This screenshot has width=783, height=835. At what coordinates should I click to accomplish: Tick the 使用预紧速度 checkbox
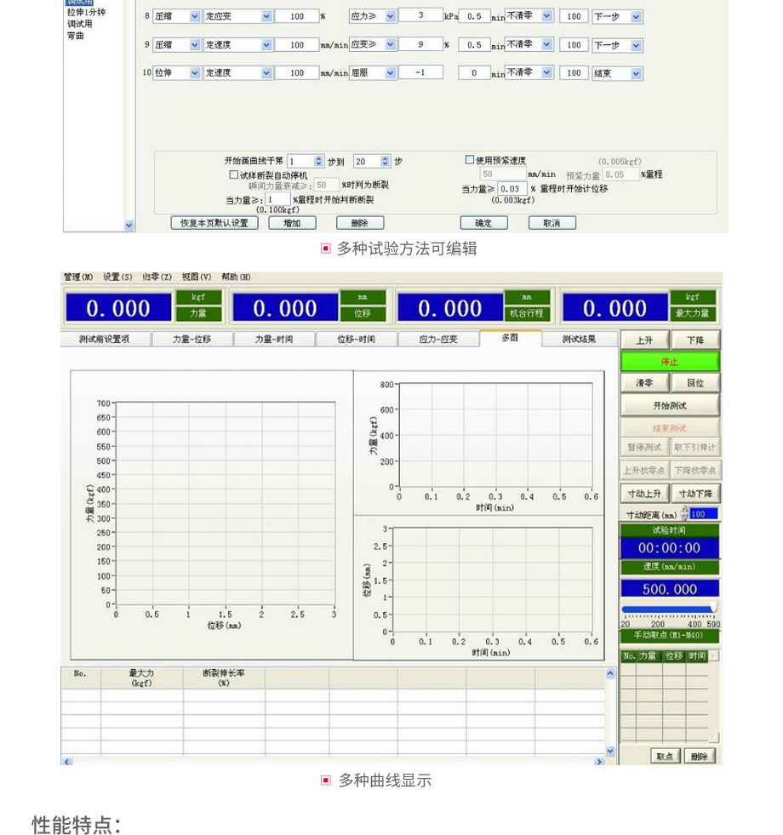(x=470, y=160)
